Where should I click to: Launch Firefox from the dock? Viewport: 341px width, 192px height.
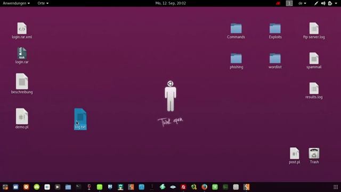tap(204, 187)
